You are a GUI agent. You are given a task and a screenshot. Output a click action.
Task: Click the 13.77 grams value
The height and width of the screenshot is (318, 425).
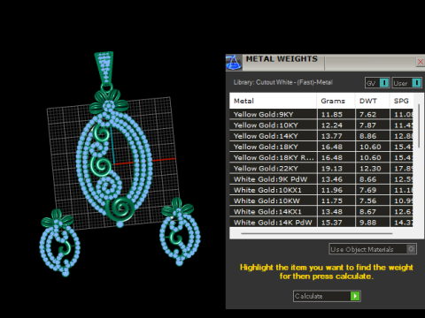tap(332, 136)
